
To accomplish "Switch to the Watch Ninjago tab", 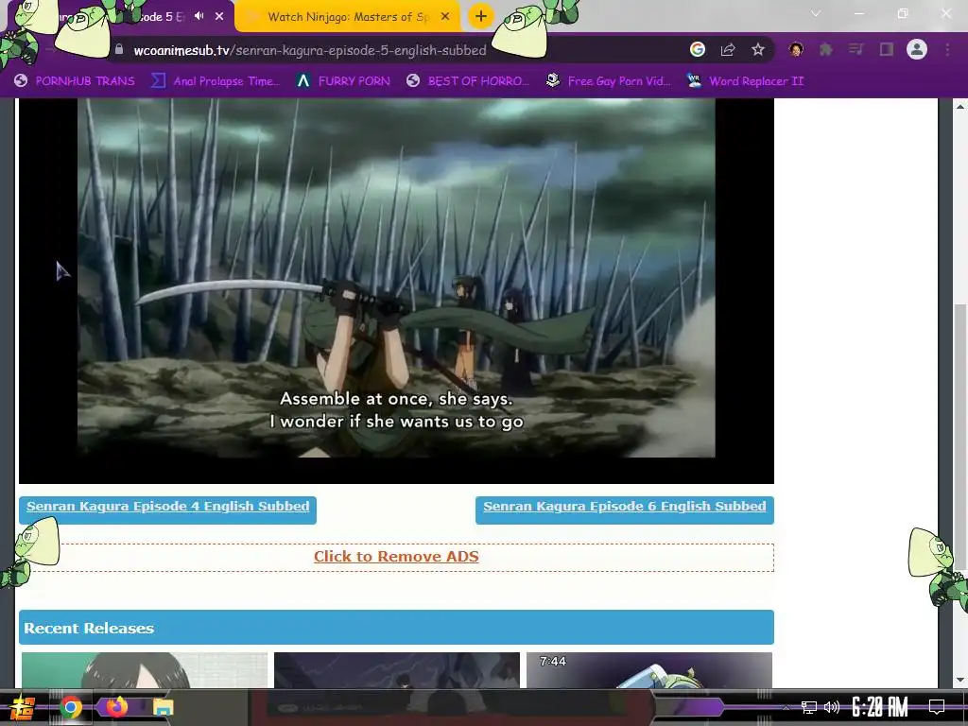I will (x=348, y=17).
